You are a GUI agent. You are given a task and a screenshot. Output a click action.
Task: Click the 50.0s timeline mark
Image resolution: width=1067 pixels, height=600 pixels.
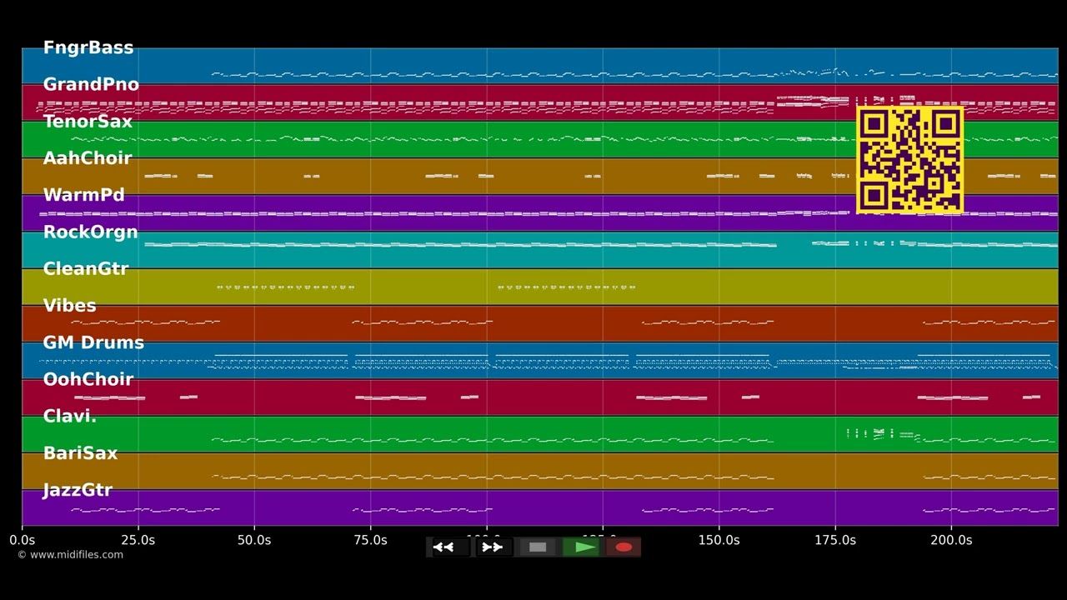(254, 540)
